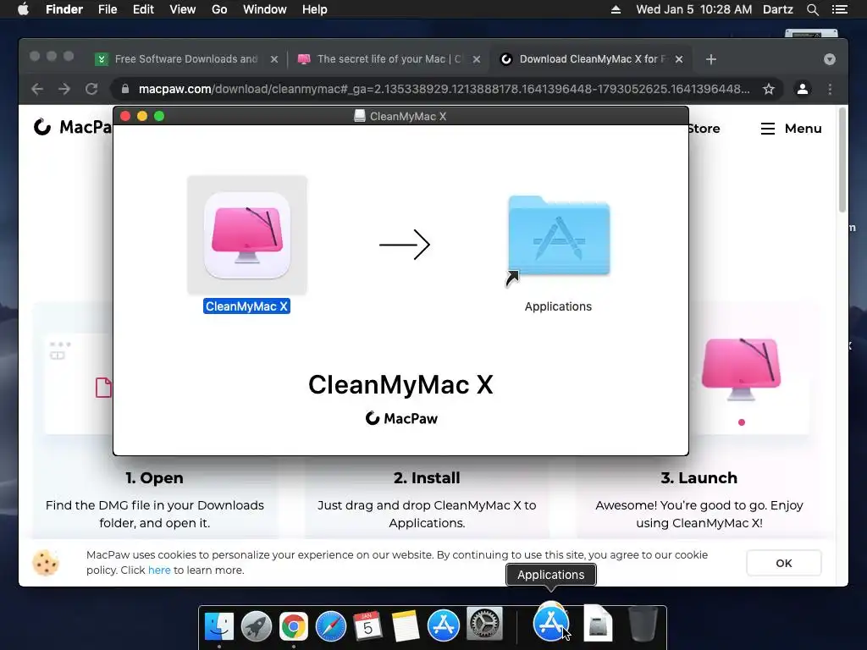
Task: Click the '2. Install' step heading
Action: [427, 477]
